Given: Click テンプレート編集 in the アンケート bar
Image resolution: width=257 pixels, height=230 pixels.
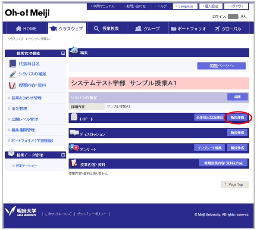Looking at the screenshot, I should pyautogui.click(x=210, y=148).
